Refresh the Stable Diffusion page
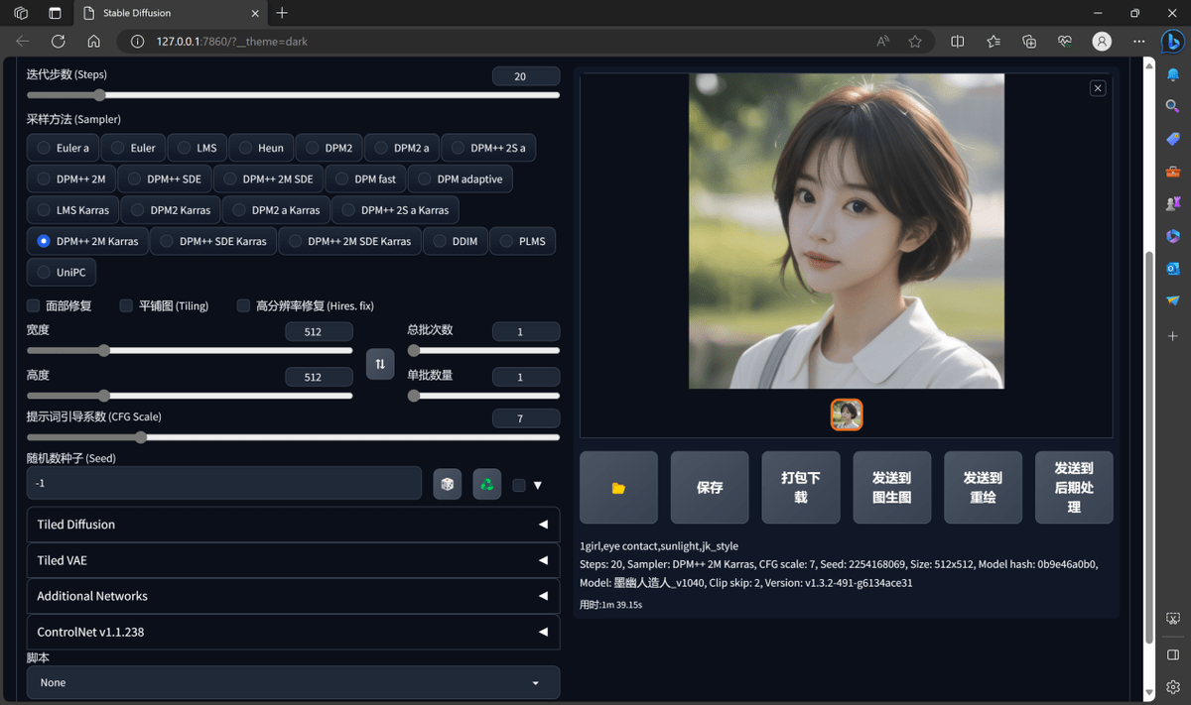Image resolution: width=1191 pixels, height=705 pixels. (58, 42)
